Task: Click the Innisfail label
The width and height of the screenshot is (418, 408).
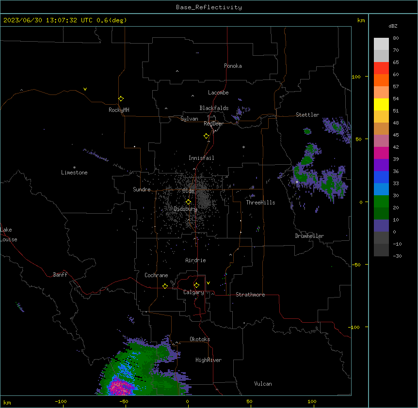Action: (x=201, y=158)
